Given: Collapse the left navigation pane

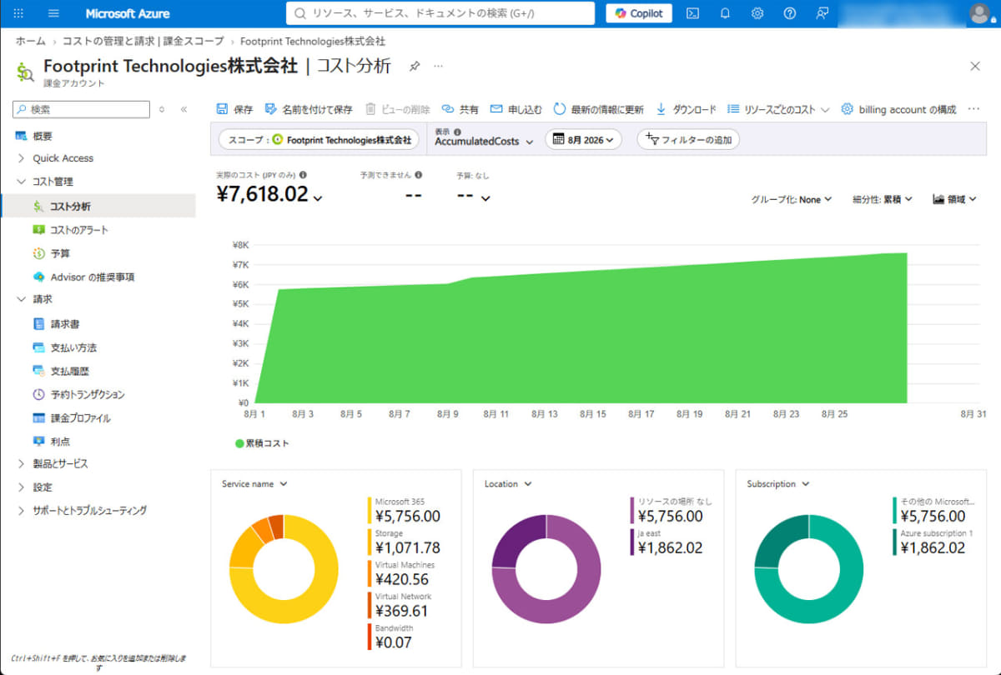Looking at the screenshot, I should tap(184, 109).
